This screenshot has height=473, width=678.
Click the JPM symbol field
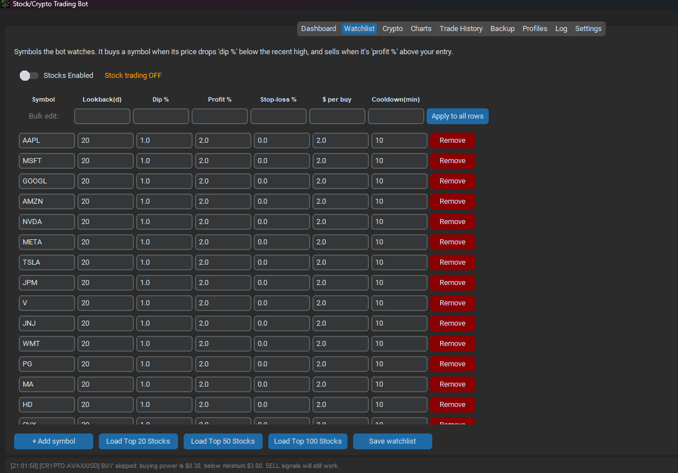coord(47,283)
